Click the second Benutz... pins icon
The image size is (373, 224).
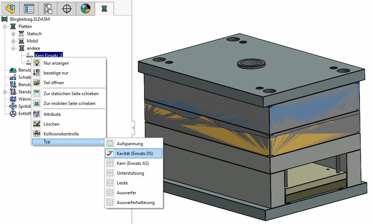(x=13, y=85)
